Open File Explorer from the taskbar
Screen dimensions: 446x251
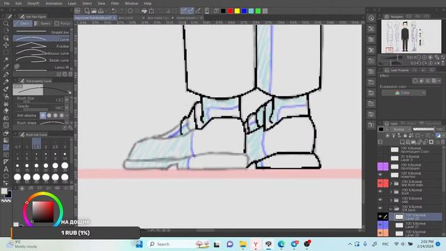tap(243, 244)
